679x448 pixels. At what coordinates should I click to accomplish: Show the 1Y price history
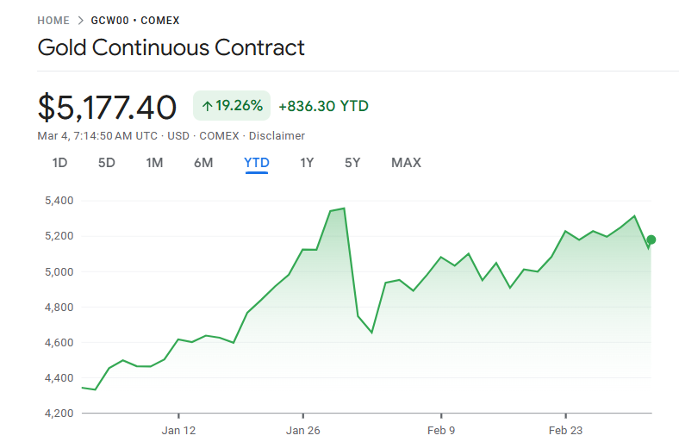click(307, 163)
